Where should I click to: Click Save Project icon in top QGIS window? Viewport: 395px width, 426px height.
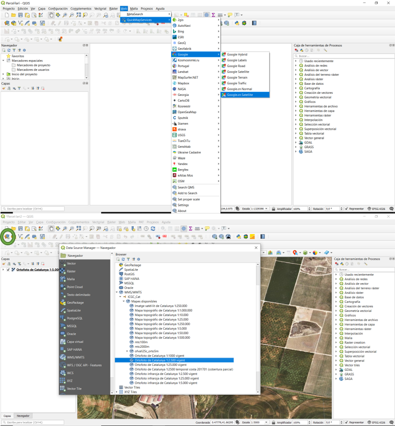tap(20, 15)
